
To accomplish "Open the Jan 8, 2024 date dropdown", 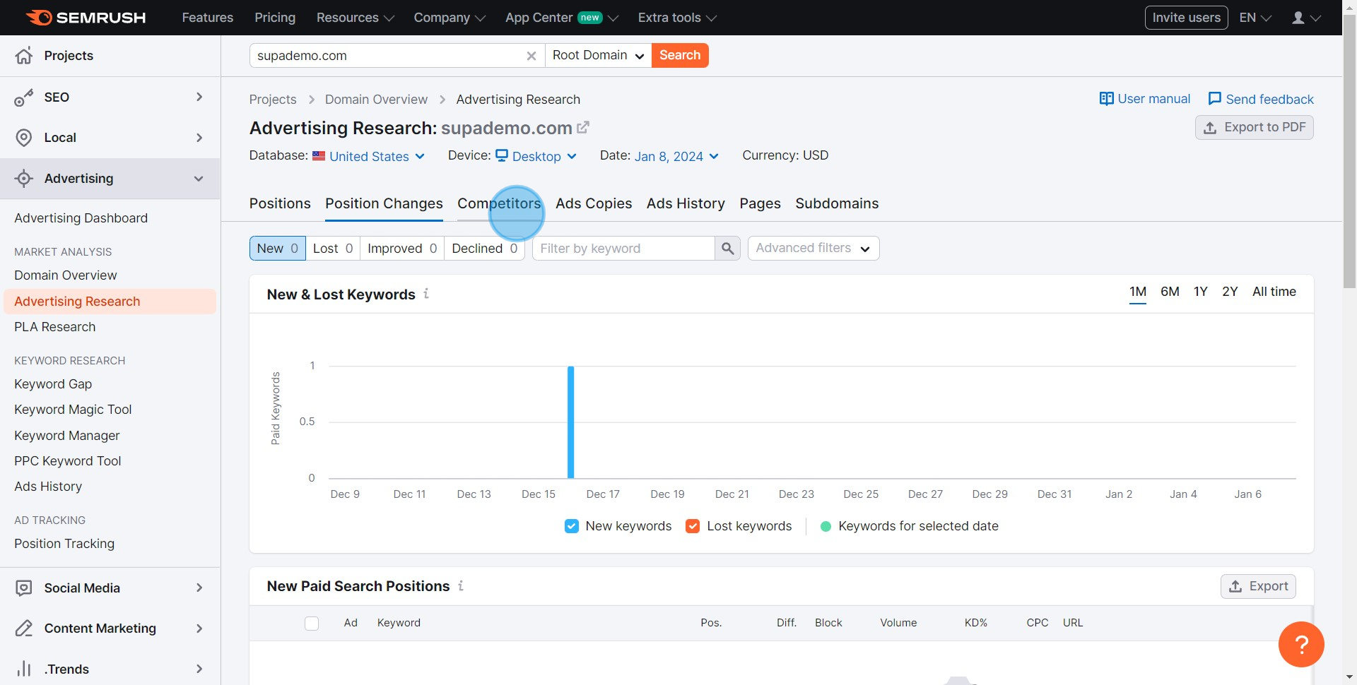I will pos(676,156).
